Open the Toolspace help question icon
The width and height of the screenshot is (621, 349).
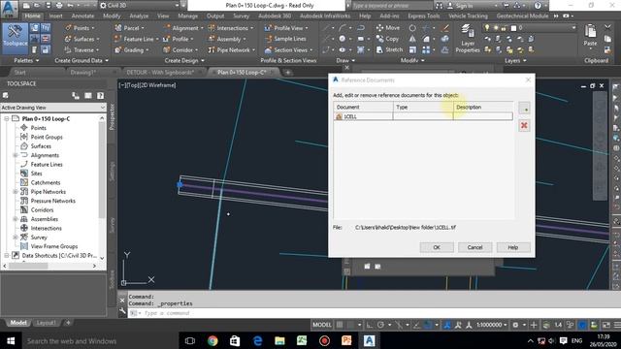[x=100, y=95]
